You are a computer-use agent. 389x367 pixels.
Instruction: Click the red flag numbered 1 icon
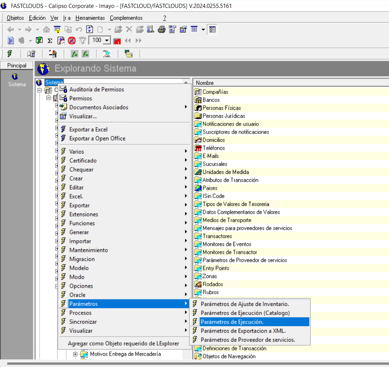click(117, 41)
